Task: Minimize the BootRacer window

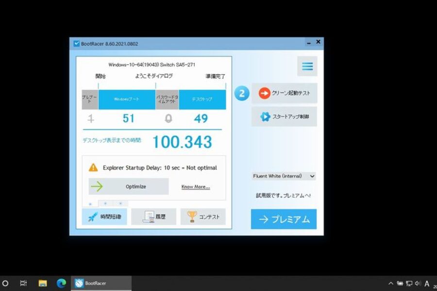Action: (309, 43)
